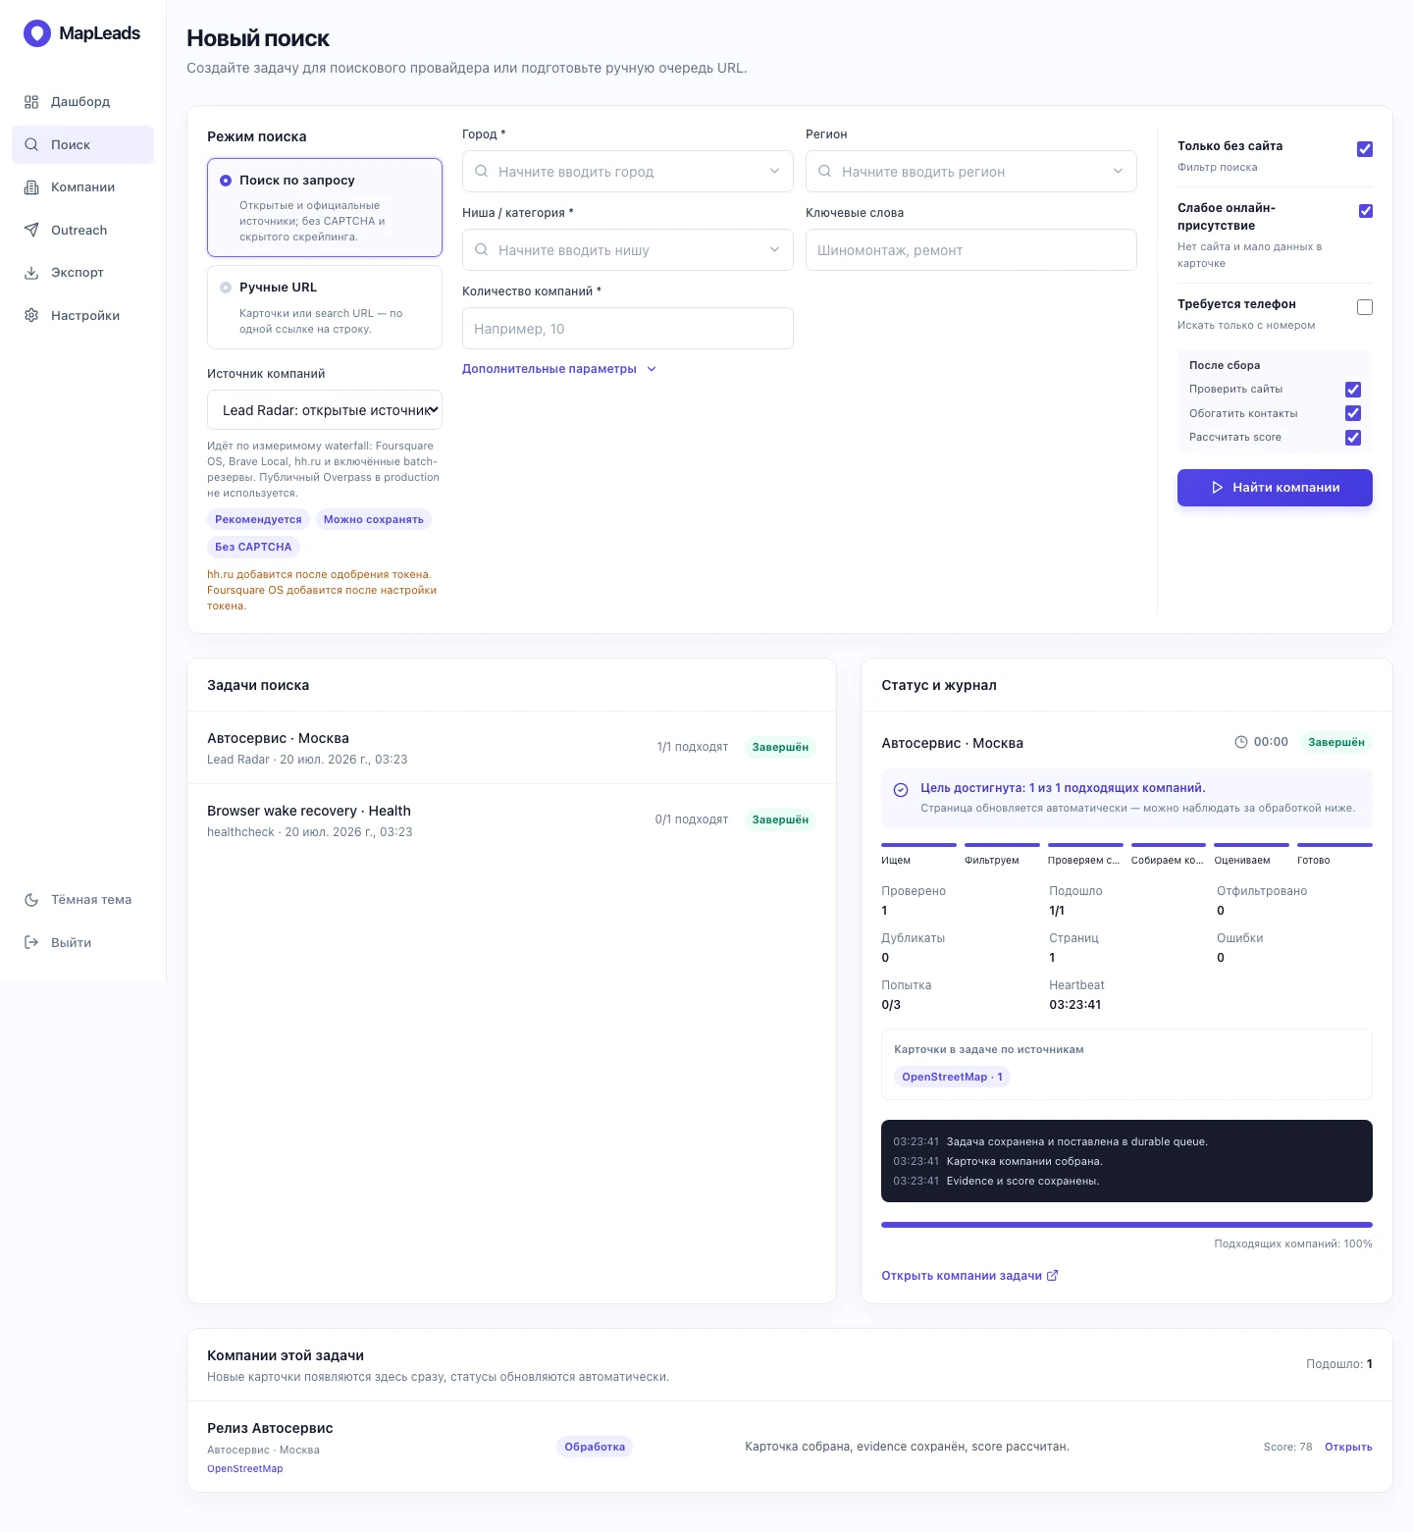Click the Ищем stage progress segment

918,845
